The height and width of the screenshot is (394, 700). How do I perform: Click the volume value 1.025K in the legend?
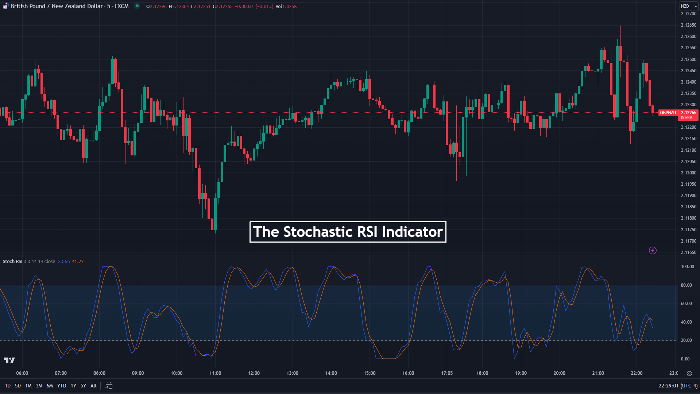tap(289, 6)
